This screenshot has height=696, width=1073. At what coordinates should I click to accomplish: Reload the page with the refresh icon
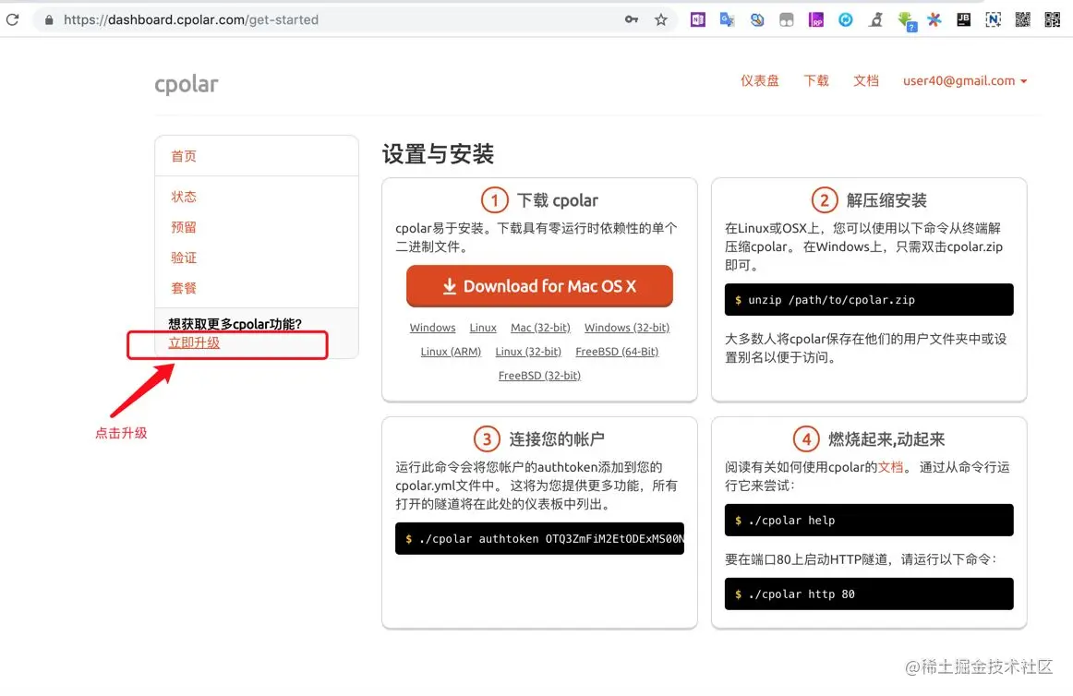pos(12,19)
